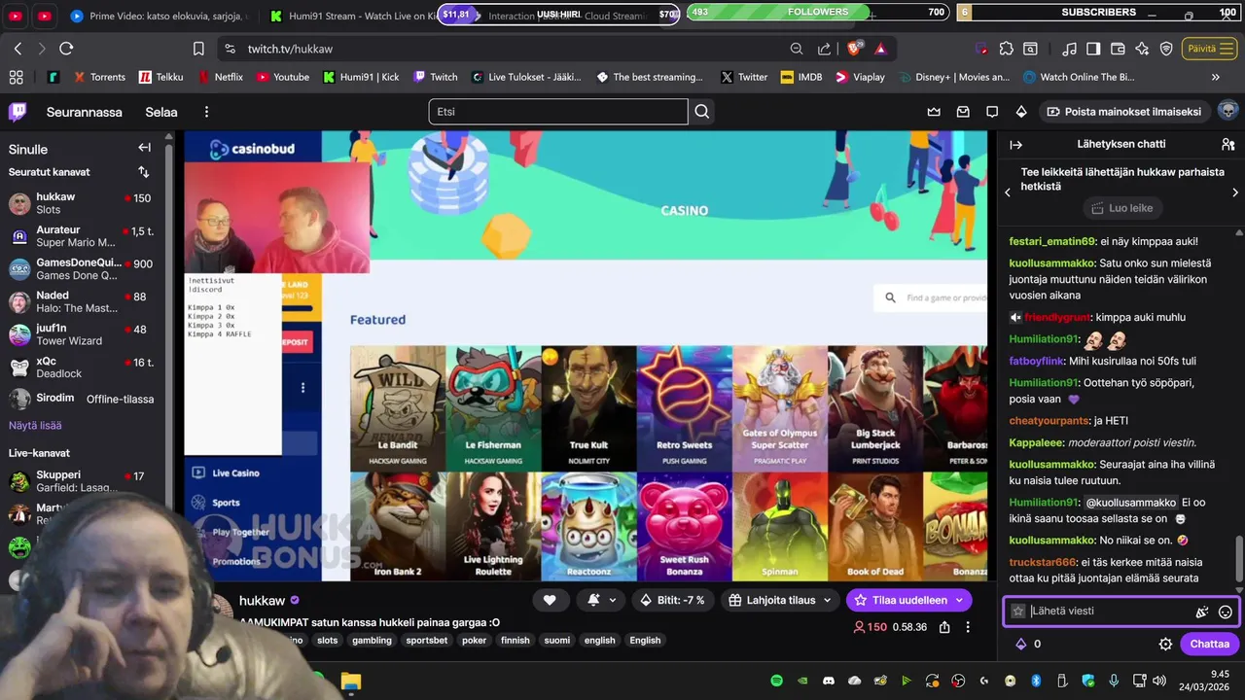This screenshot has height=700, width=1245.
Task: Open IMDB bookmark
Action: point(801,77)
